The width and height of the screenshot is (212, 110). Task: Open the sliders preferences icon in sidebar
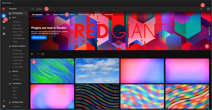click(x=4, y=28)
